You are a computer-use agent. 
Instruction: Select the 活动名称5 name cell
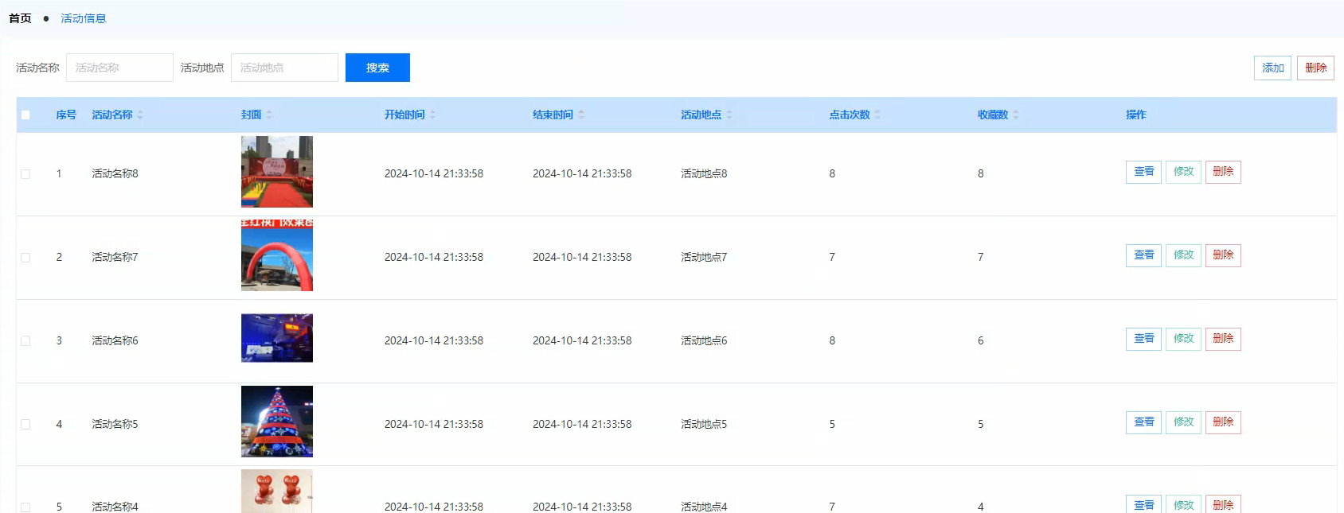coord(115,424)
